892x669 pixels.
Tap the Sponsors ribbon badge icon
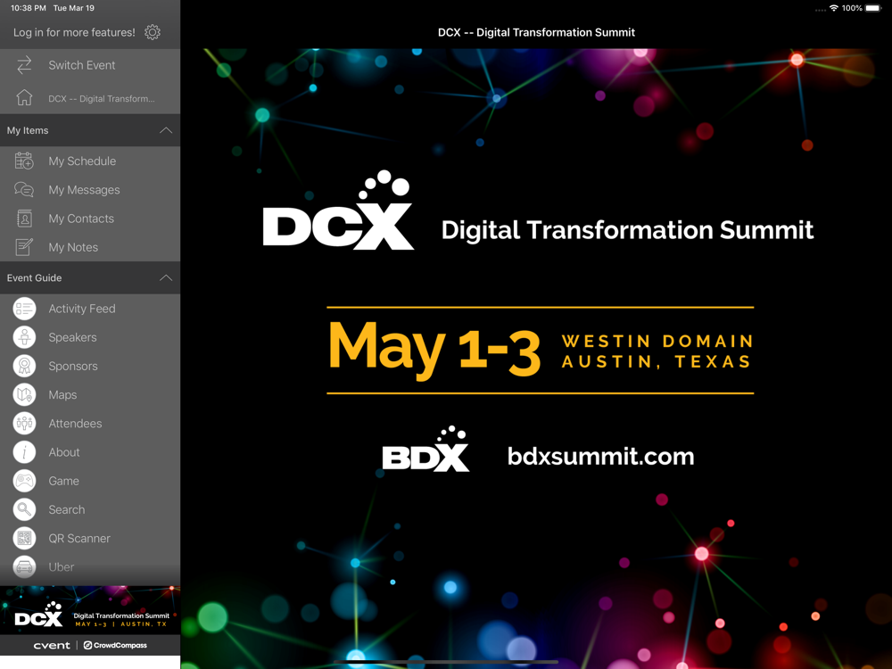tap(24, 366)
